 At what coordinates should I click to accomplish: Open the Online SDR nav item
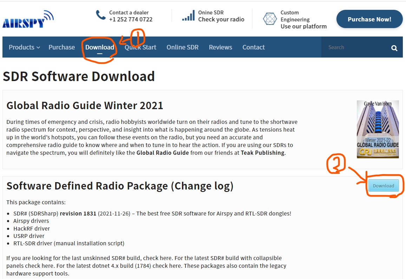[183, 47]
